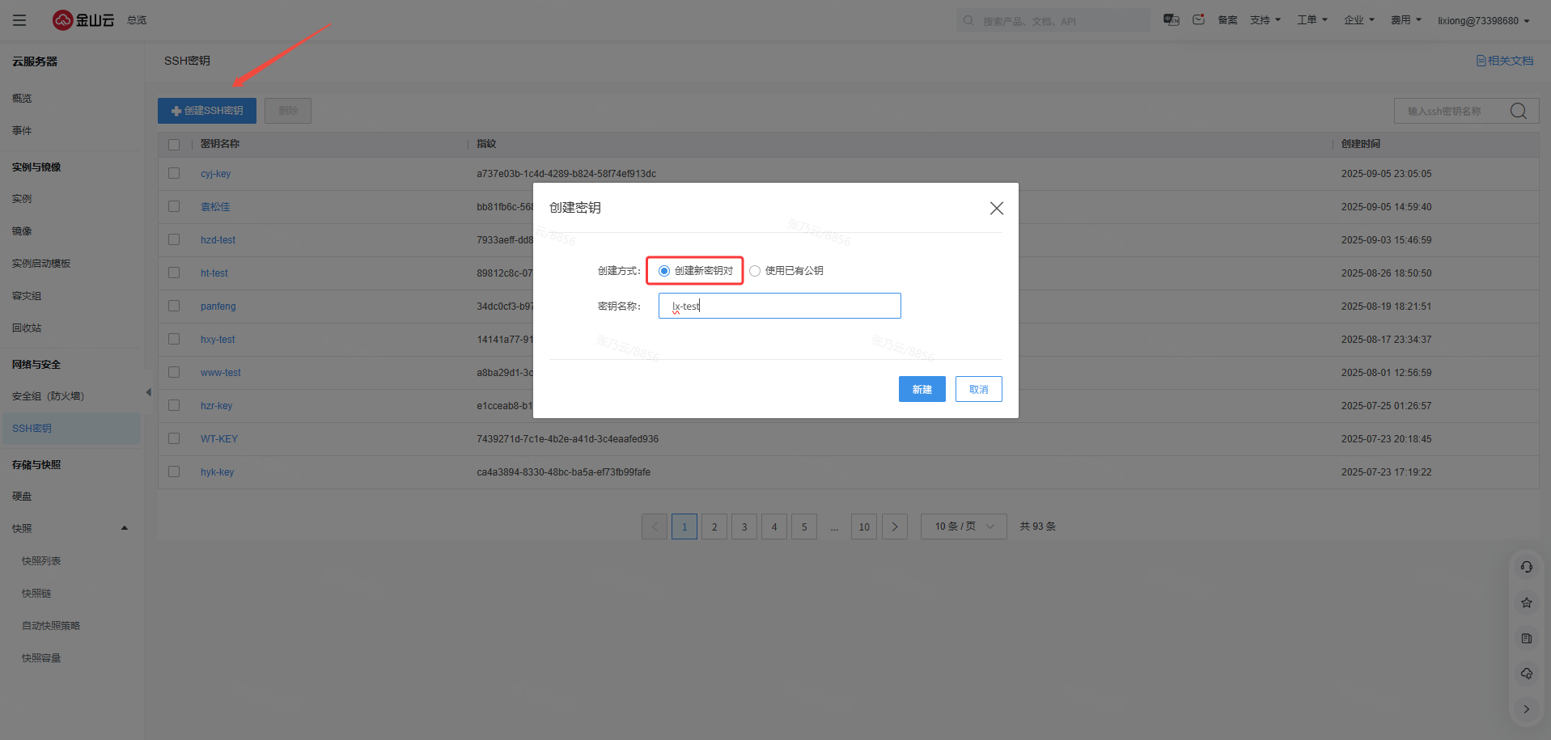Navigate to 镜像 in the sidebar

point(22,231)
